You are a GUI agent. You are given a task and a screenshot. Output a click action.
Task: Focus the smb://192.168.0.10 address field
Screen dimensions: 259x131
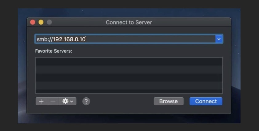coord(123,39)
